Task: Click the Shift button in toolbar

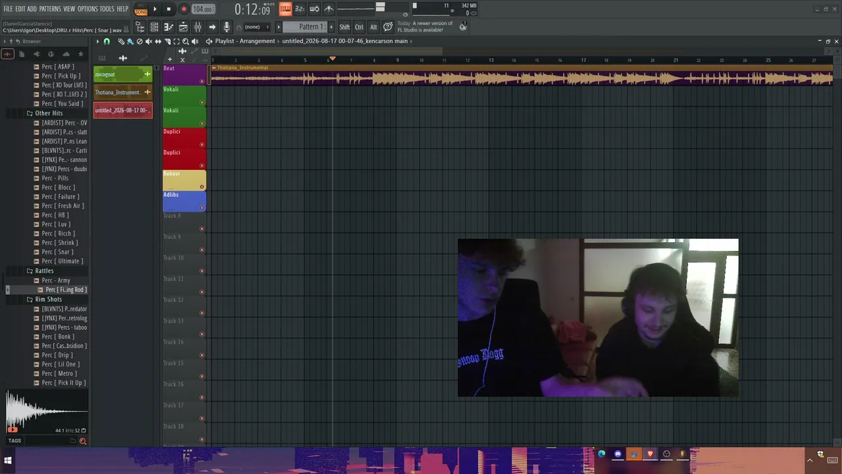Action: 345,27
